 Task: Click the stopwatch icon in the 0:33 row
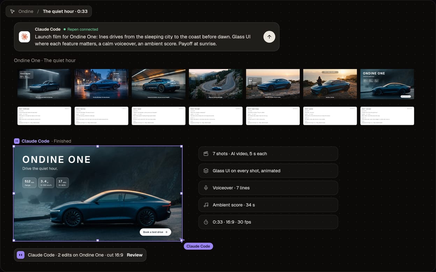tap(206, 222)
